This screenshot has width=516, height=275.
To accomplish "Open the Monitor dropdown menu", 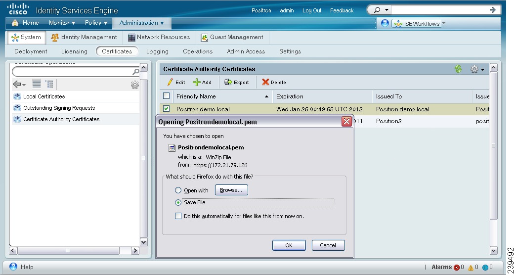I will pyautogui.click(x=62, y=23).
